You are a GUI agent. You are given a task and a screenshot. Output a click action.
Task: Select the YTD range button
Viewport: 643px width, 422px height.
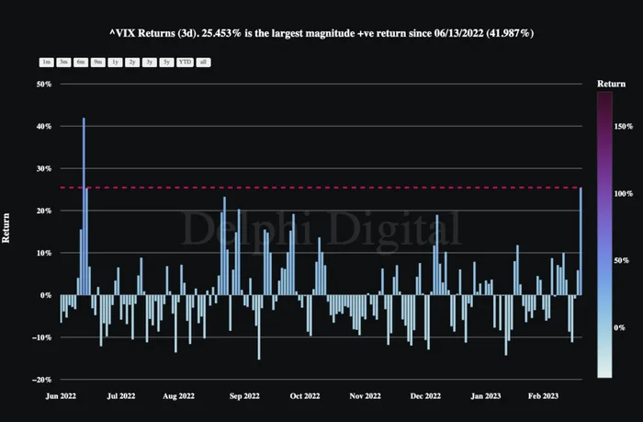click(185, 62)
